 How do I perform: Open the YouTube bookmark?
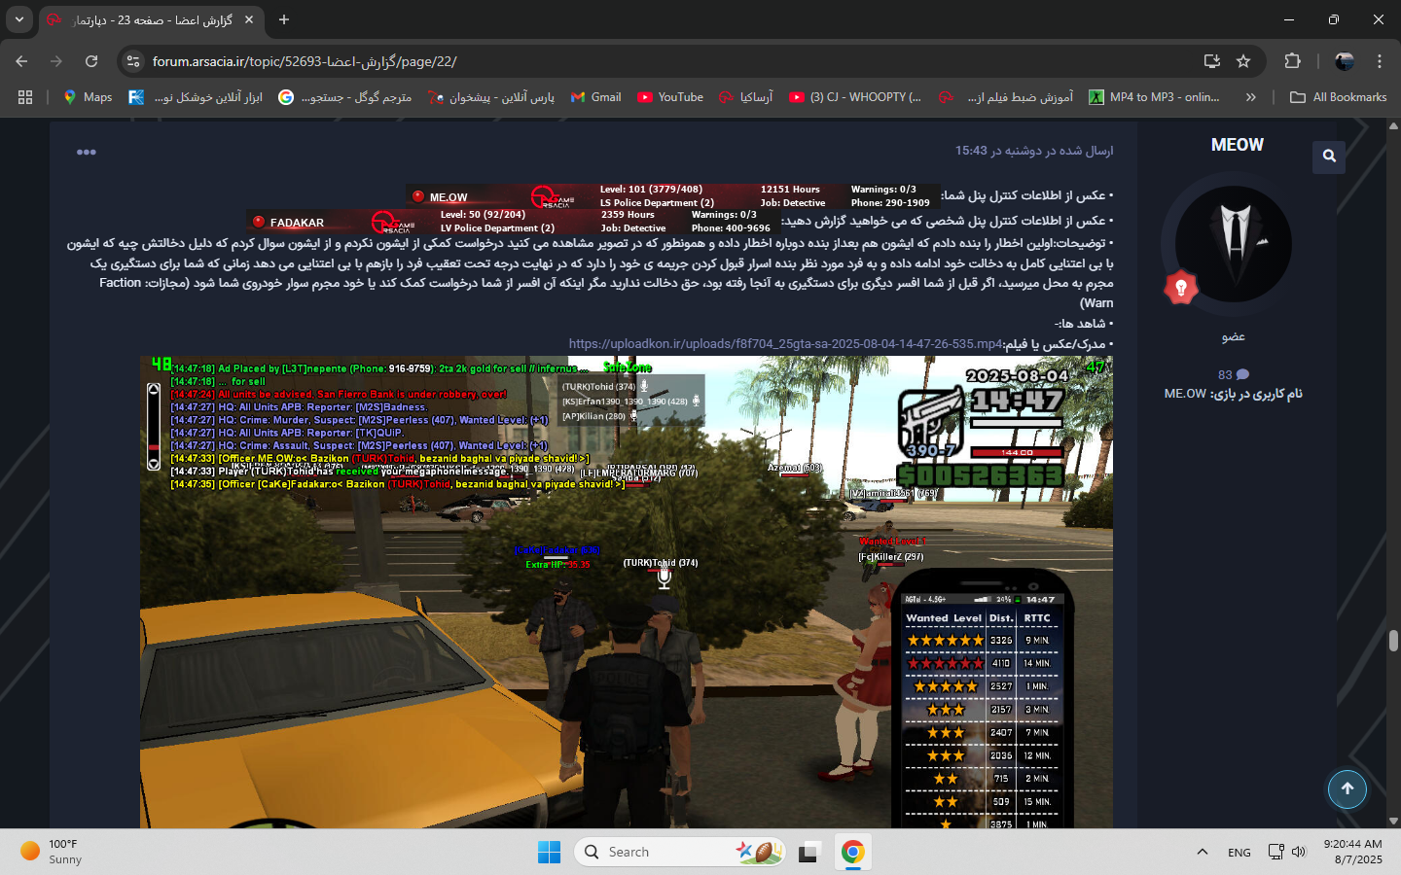pos(670,97)
